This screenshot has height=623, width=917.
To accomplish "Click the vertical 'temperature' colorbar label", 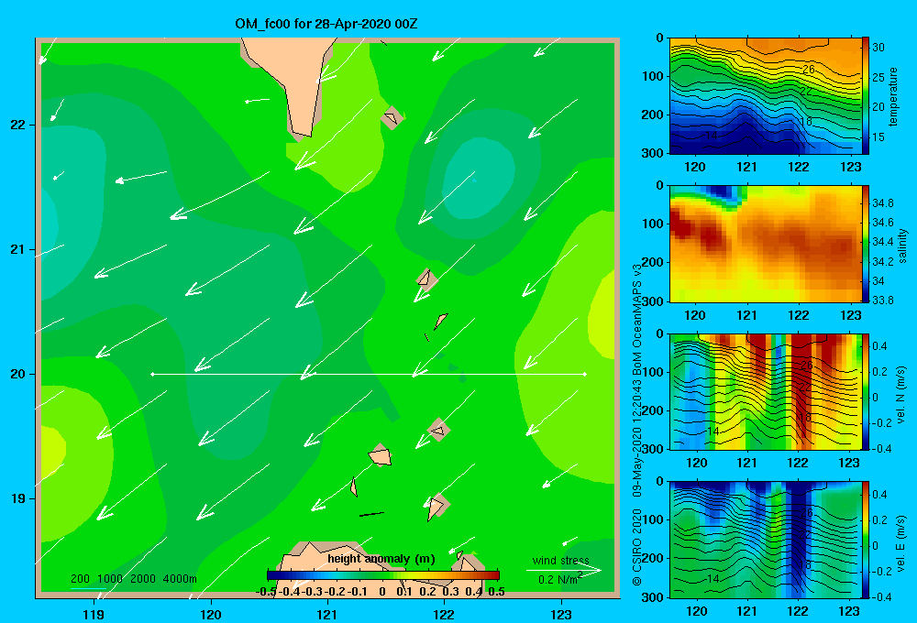I will pyautogui.click(x=893, y=96).
